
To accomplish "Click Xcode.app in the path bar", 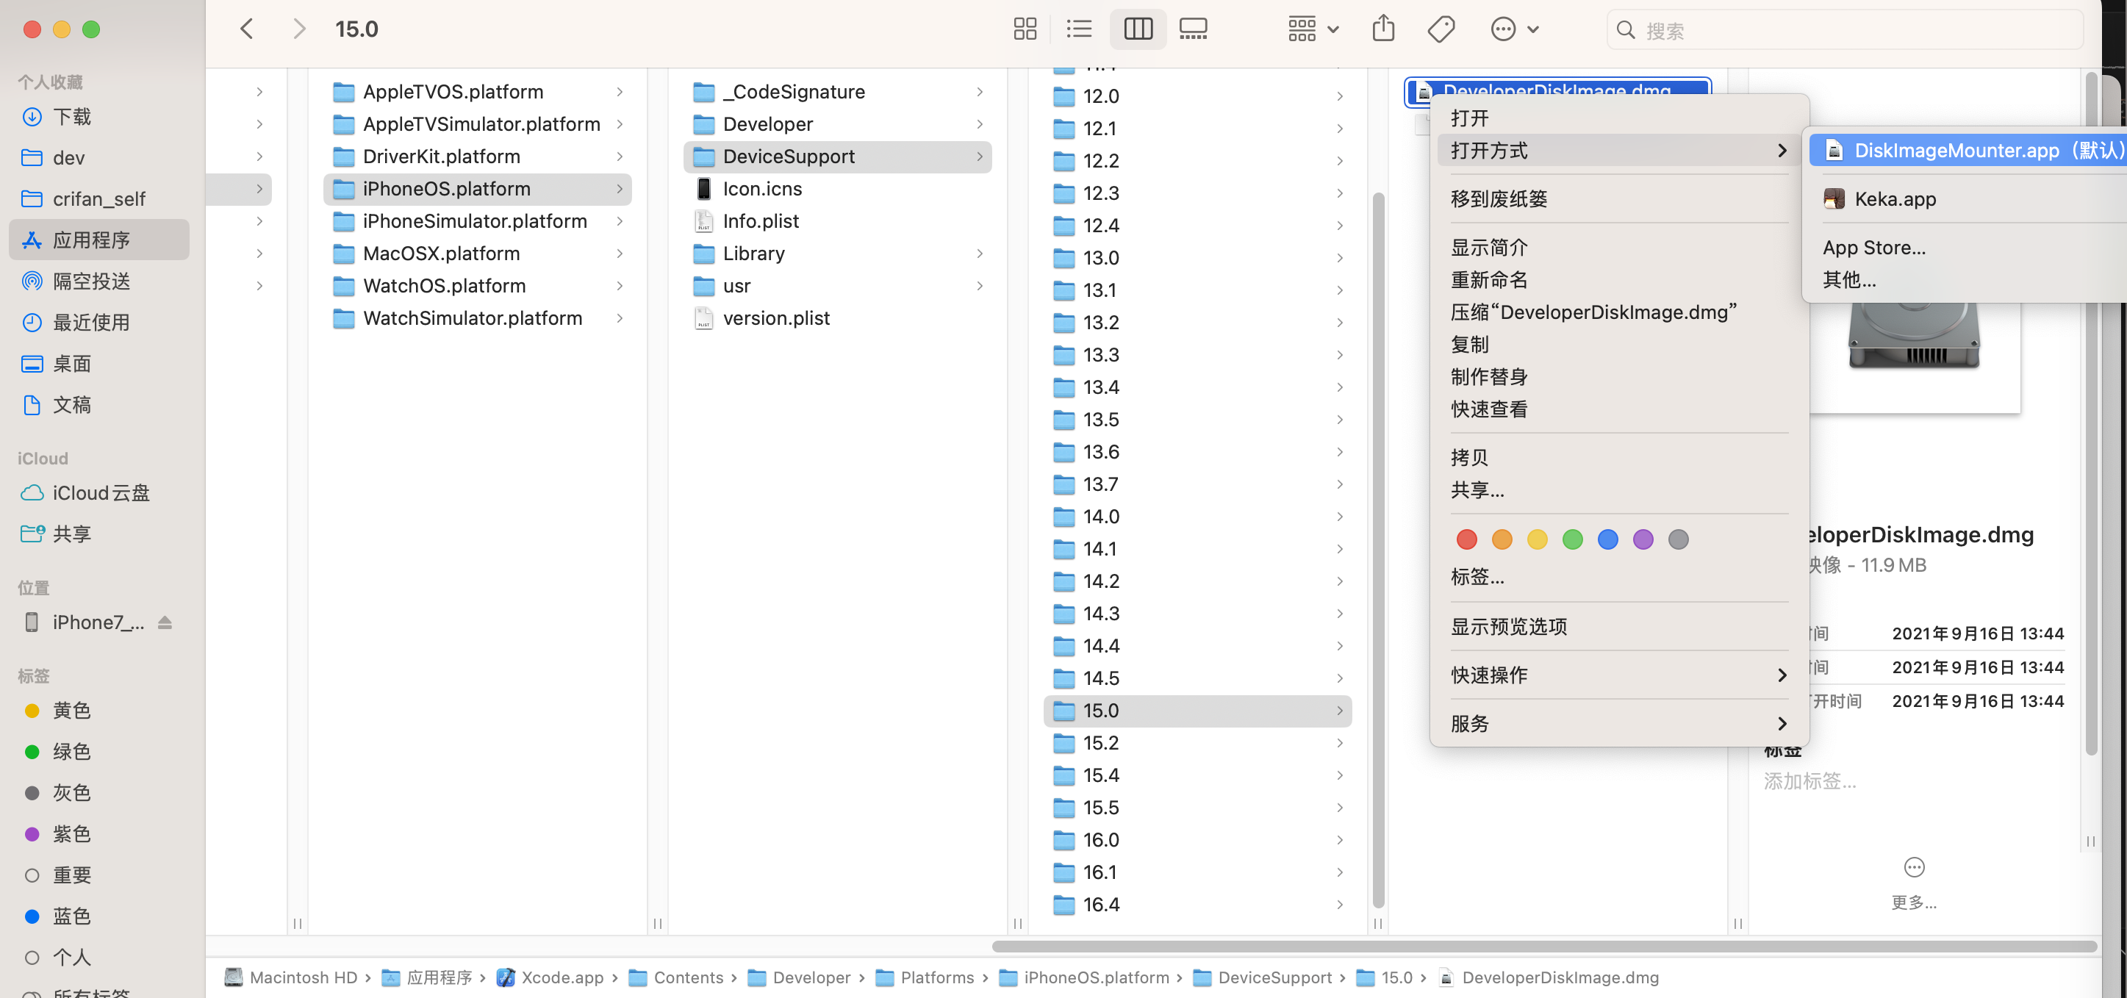I will tap(550, 977).
